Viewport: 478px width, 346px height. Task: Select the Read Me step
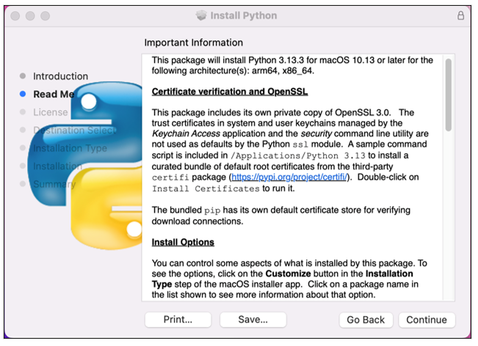click(x=54, y=95)
